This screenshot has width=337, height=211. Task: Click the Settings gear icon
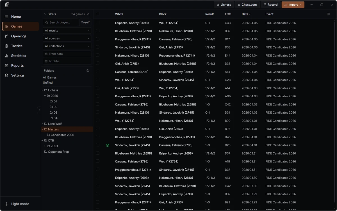(6, 75)
